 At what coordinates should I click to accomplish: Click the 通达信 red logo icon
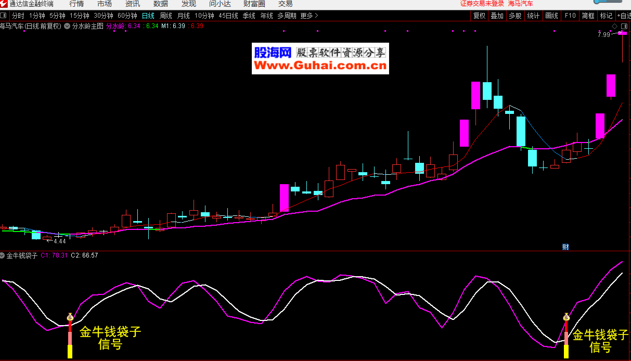(4, 4)
